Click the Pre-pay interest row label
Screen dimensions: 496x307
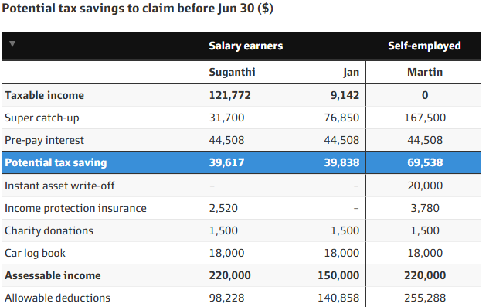[44, 140]
